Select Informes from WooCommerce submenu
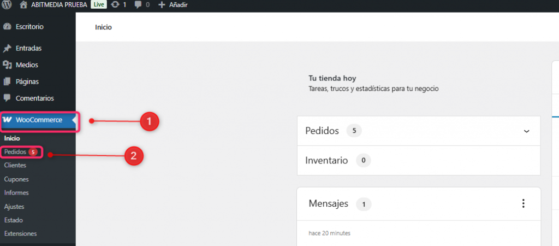The image size is (559, 246). coord(16,192)
